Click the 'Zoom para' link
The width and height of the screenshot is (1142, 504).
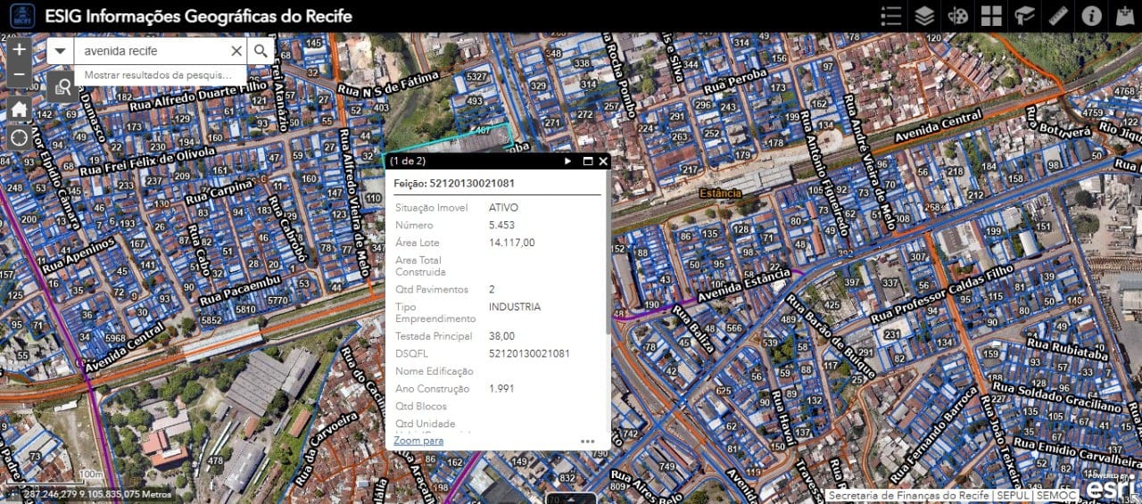[x=418, y=441]
